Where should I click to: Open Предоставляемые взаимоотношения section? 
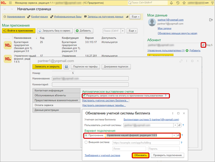(x=56, y=100)
